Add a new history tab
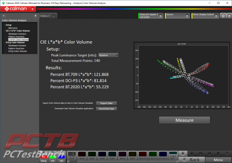 (x=54, y=16)
